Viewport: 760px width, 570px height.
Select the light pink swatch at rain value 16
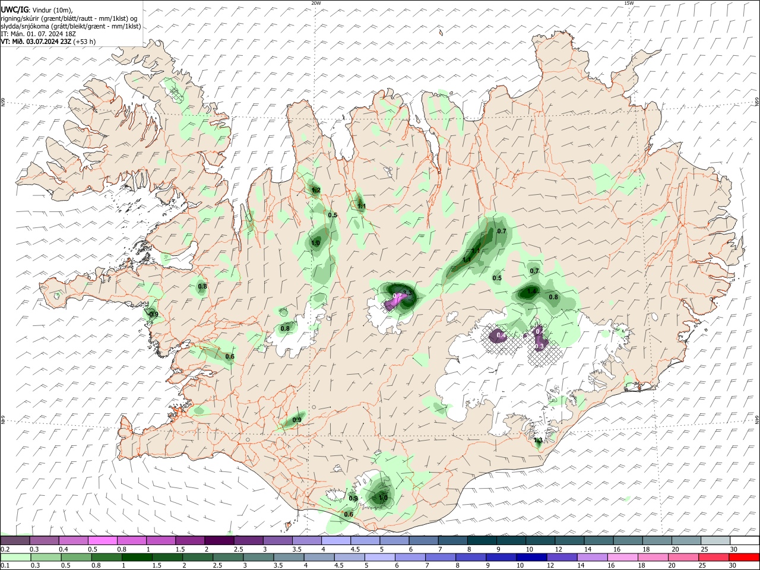coord(622,558)
